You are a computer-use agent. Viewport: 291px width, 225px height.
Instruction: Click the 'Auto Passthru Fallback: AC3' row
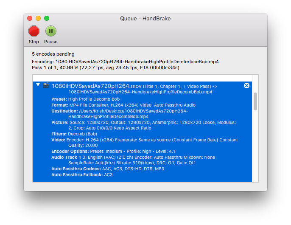click(x=82, y=175)
